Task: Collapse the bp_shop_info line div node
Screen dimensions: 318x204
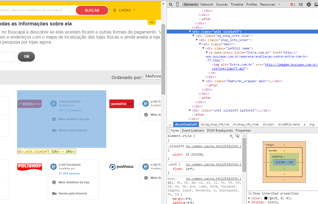Action: tap(193, 36)
